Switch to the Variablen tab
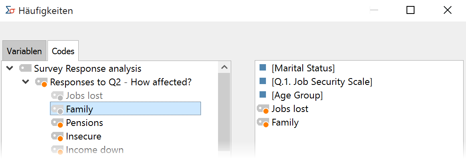The height and width of the screenshot is (159, 466). coord(24,51)
